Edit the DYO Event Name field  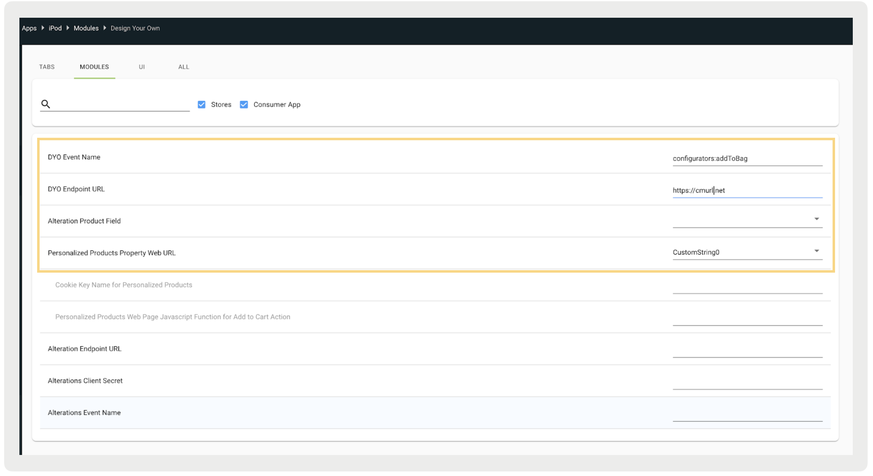[748, 158]
